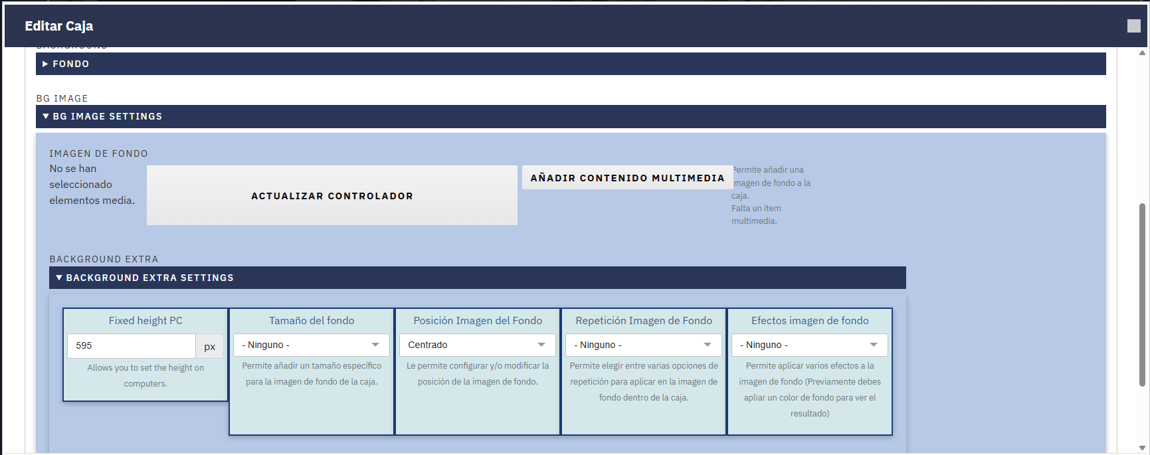This screenshot has height=455, width=1150.
Task: Click 'No se han seleccionado elementos media' text
Action: click(x=92, y=185)
